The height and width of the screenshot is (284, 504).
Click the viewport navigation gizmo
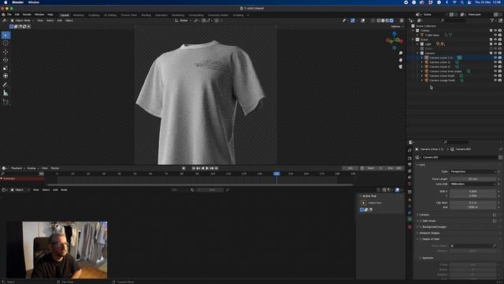point(395,40)
